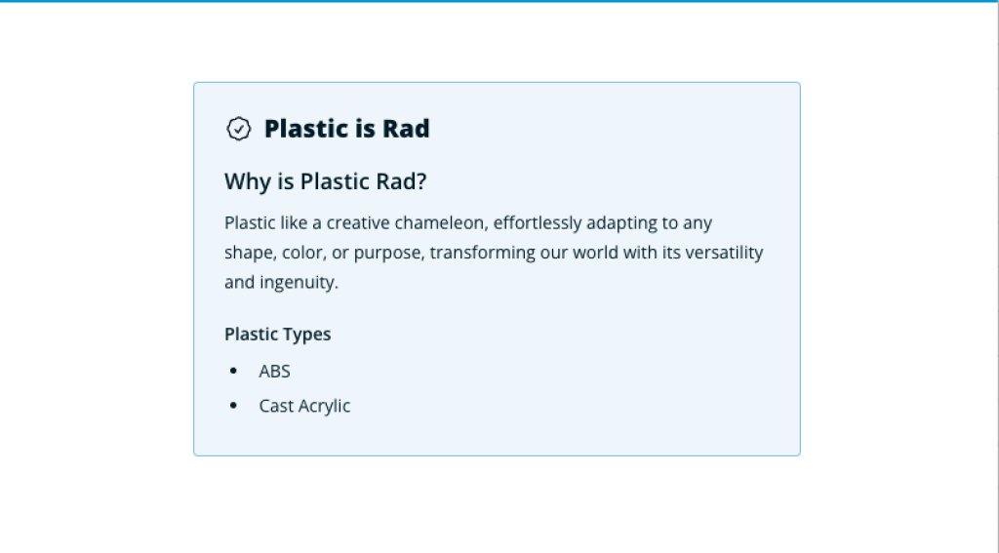
Task: Click the word "effortlessly" in the paragraph
Action: click(539, 222)
